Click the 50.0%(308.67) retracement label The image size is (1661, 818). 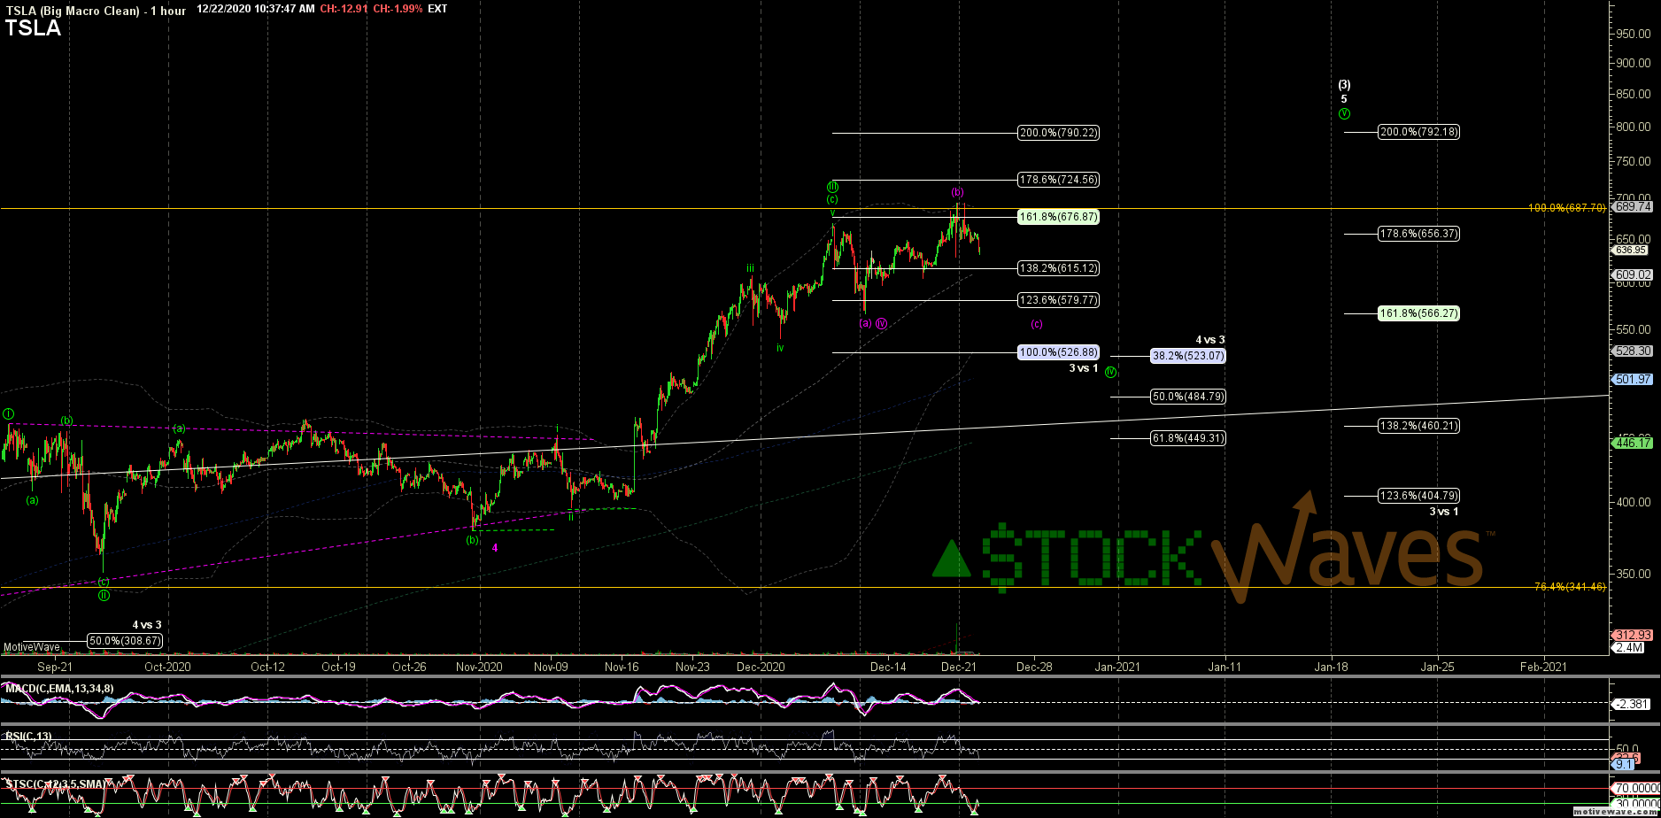125,641
